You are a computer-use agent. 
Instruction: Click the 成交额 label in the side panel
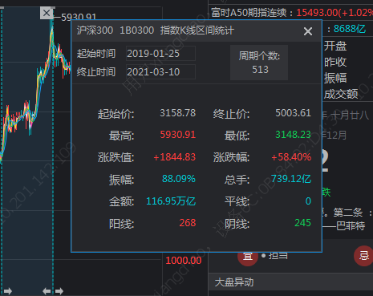pos(341,94)
